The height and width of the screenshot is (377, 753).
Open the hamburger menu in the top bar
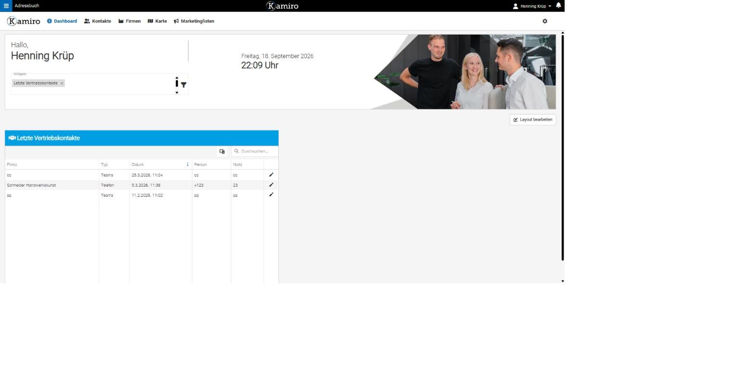(x=6, y=6)
